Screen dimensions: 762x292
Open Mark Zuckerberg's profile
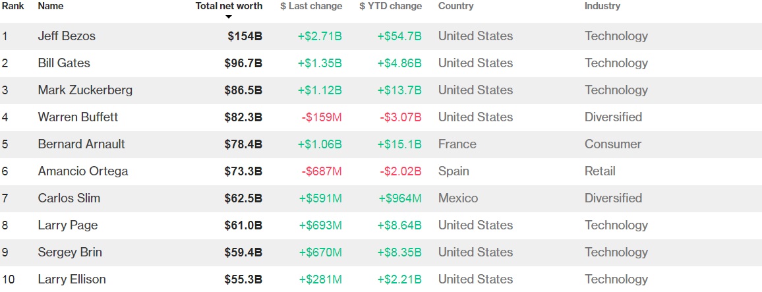click(x=85, y=90)
